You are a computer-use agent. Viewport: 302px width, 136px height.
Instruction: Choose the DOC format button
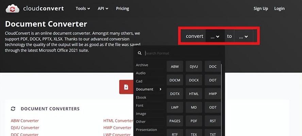(213, 66)
